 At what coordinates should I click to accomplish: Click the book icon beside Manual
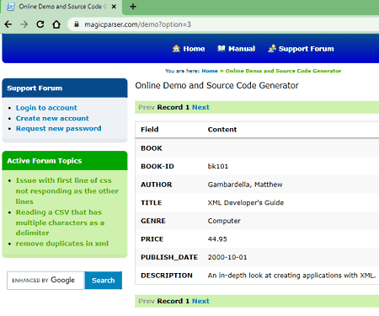coord(222,48)
